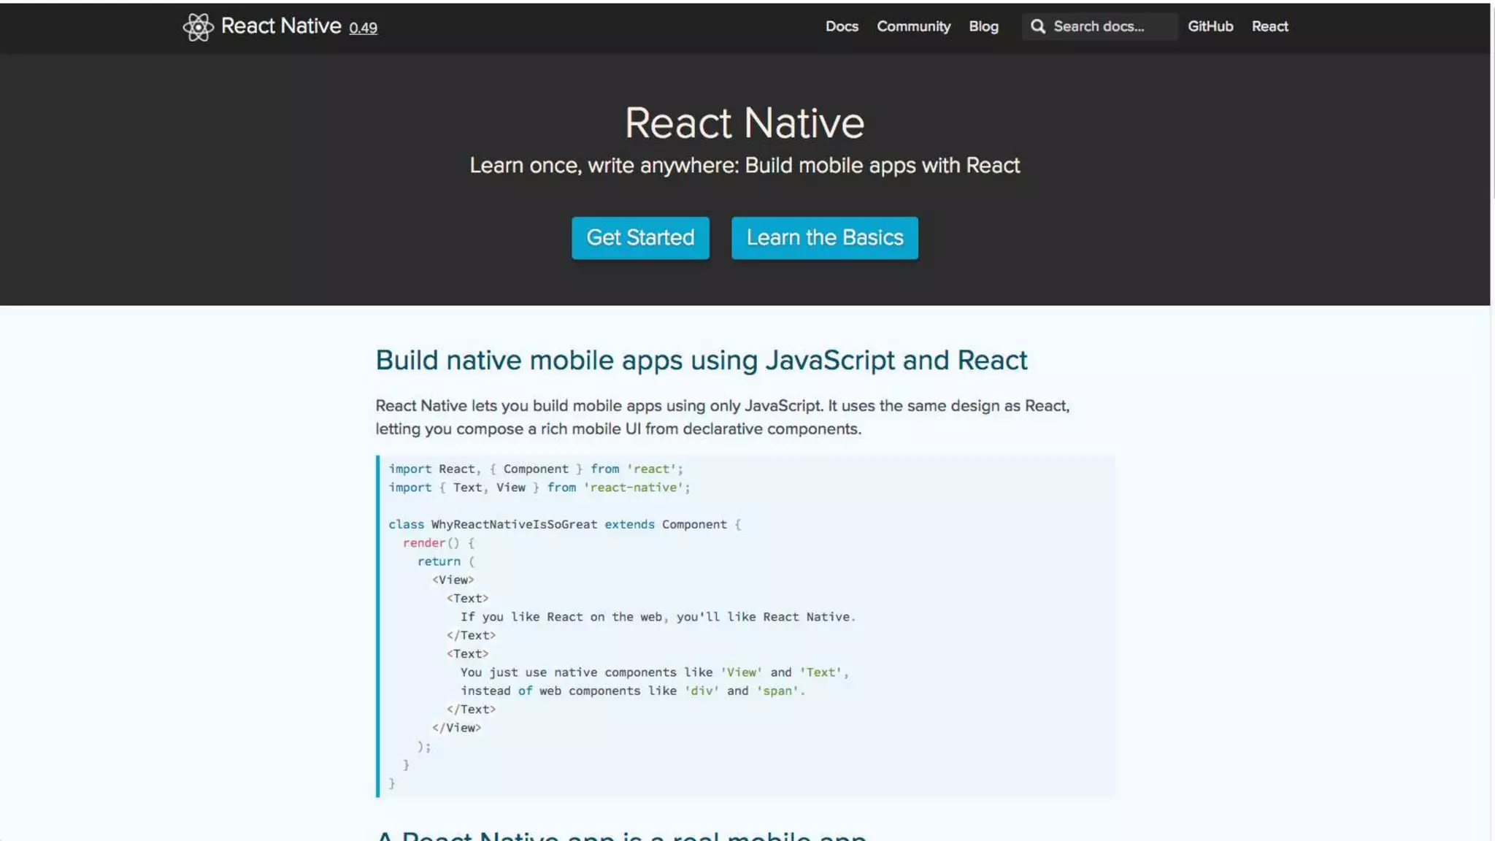Click the large React Native hero heading
Image resolution: width=1495 pixels, height=841 pixels.
pyautogui.click(x=745, y=123)
